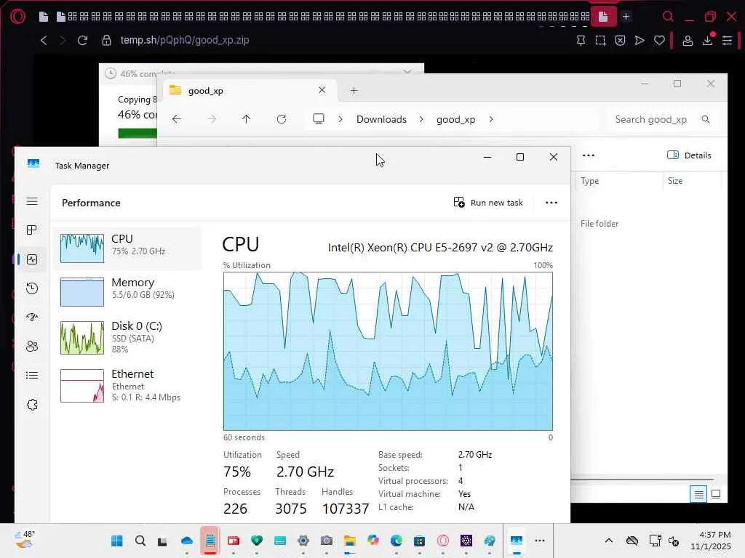Open Explorer See more ellipsis menu
Image resolution: width=745 pixels, height=558 pixels.
click(588, 155)
